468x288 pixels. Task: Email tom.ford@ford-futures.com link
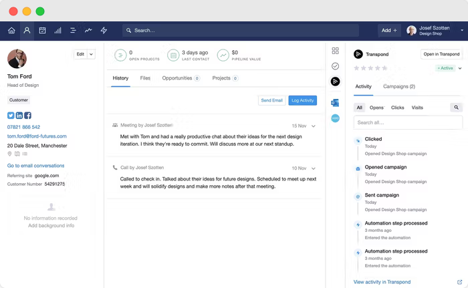(x=37, y=136)
